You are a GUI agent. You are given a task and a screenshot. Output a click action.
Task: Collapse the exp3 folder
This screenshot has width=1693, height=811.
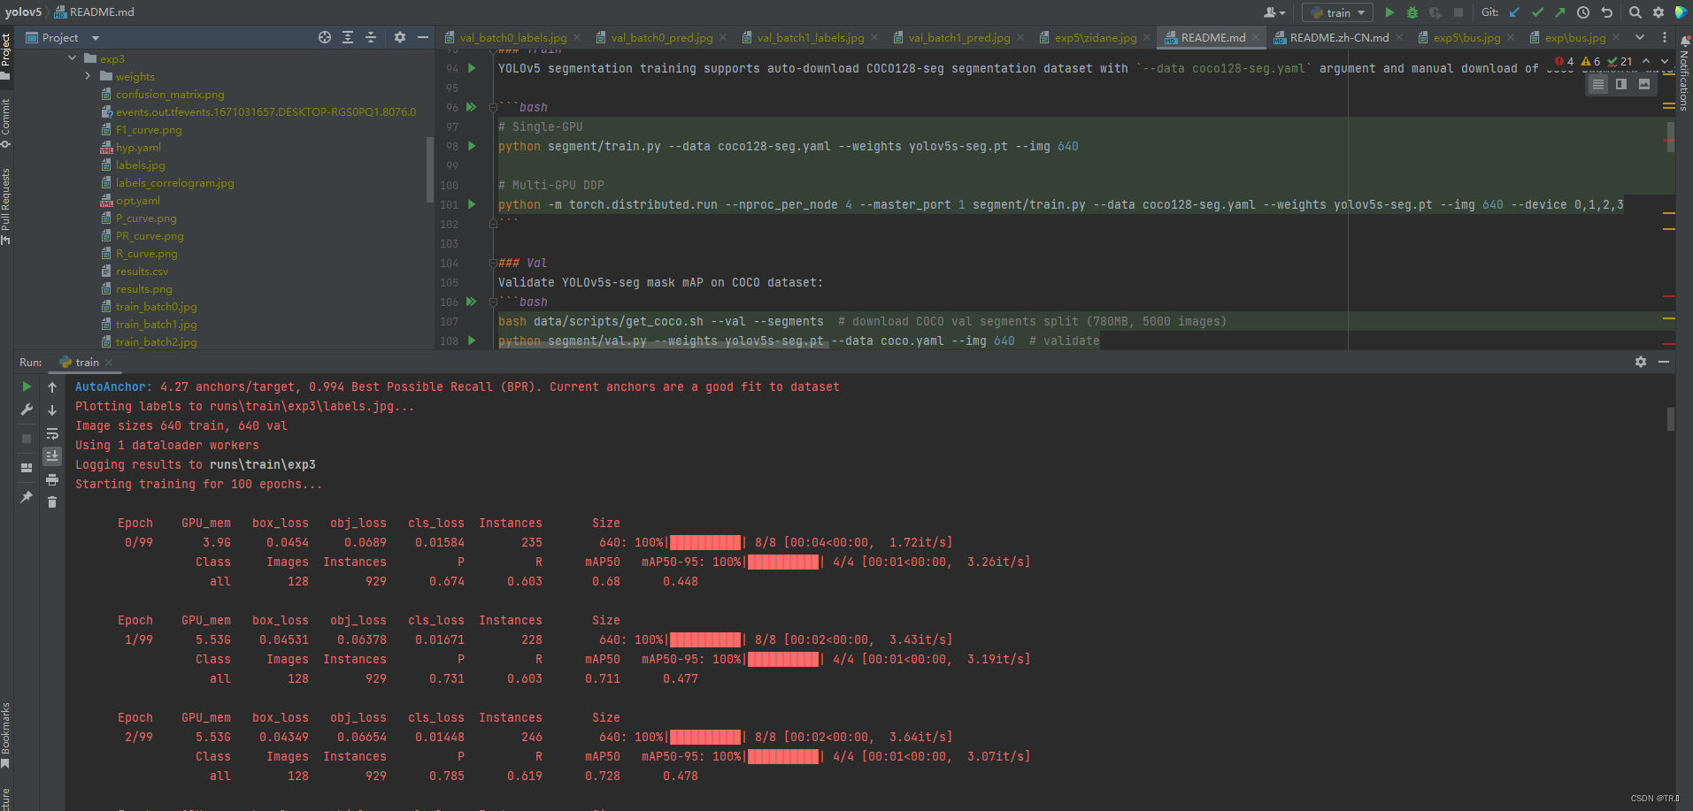click(x=73, y=58)
